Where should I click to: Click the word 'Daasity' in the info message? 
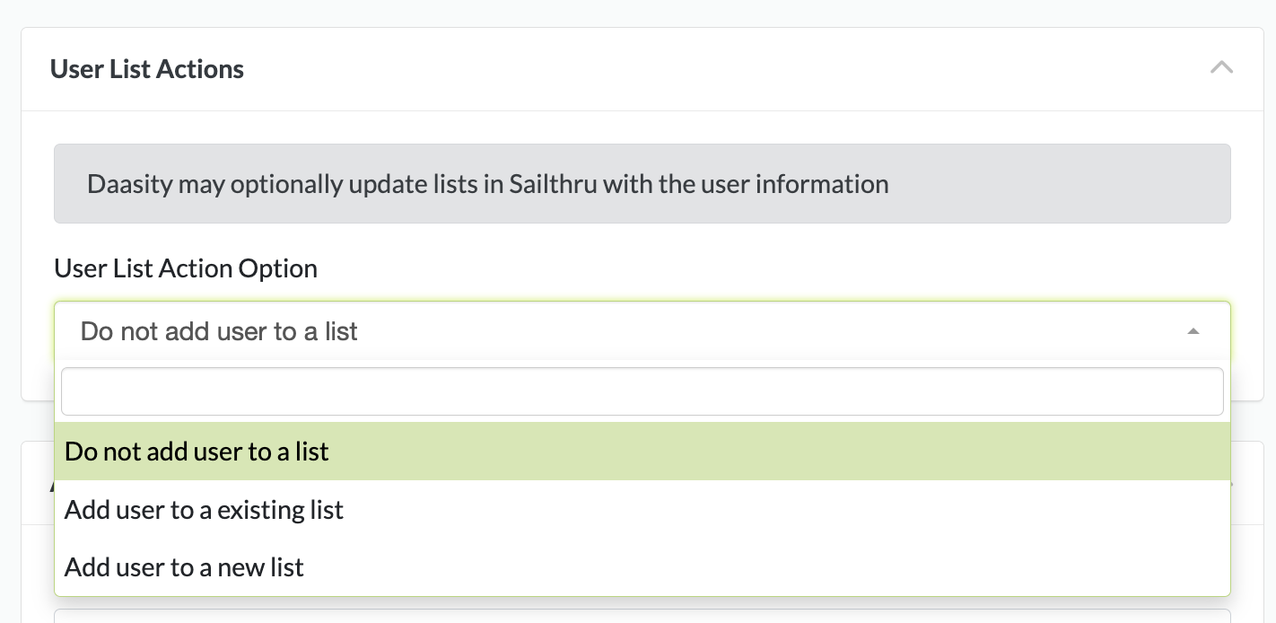(x=129, y=185)
